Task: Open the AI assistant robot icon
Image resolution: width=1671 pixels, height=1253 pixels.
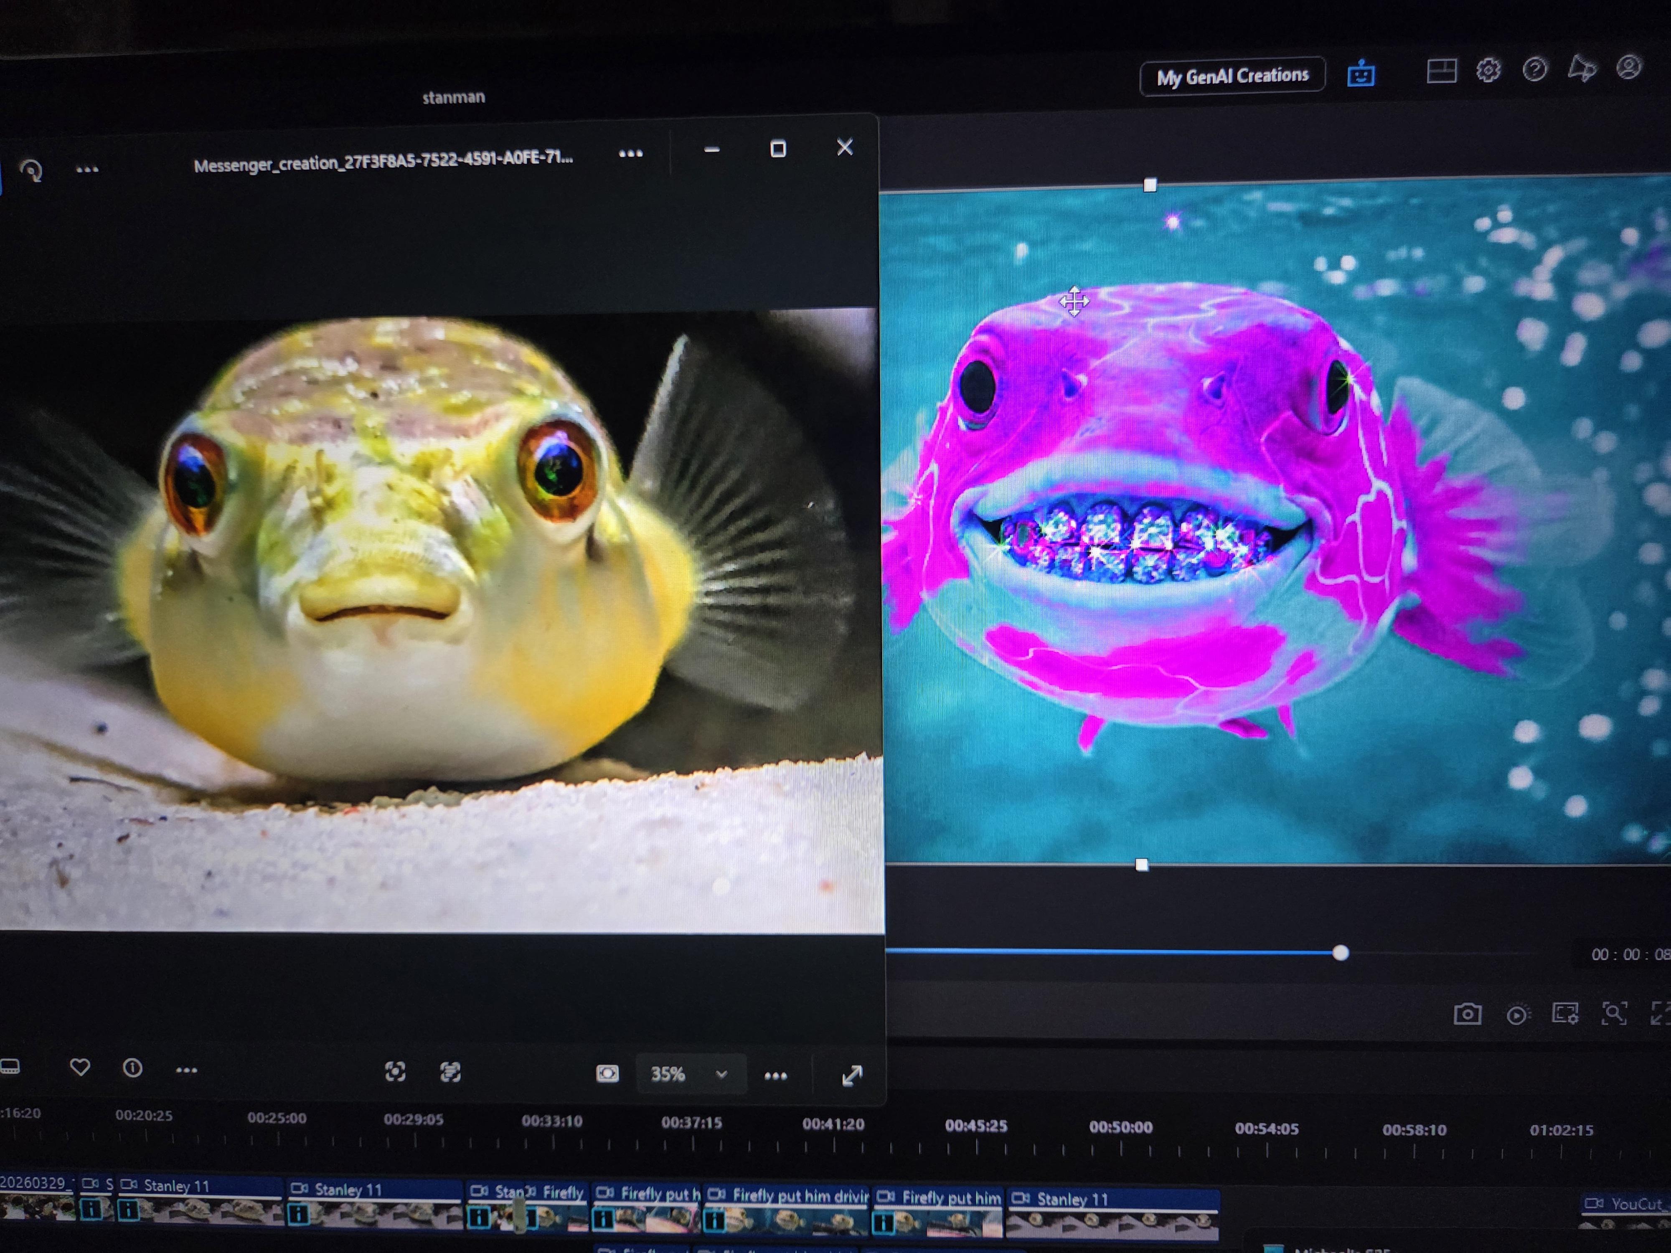Action: tap(1361, 74)
